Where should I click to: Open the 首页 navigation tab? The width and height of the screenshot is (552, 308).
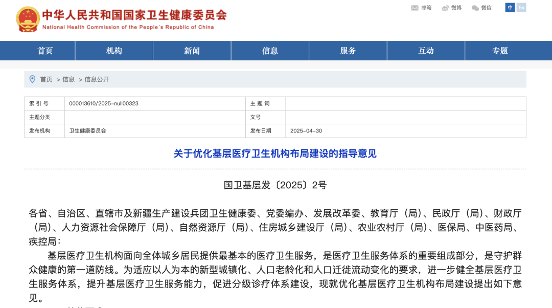[x=45, y=51]
